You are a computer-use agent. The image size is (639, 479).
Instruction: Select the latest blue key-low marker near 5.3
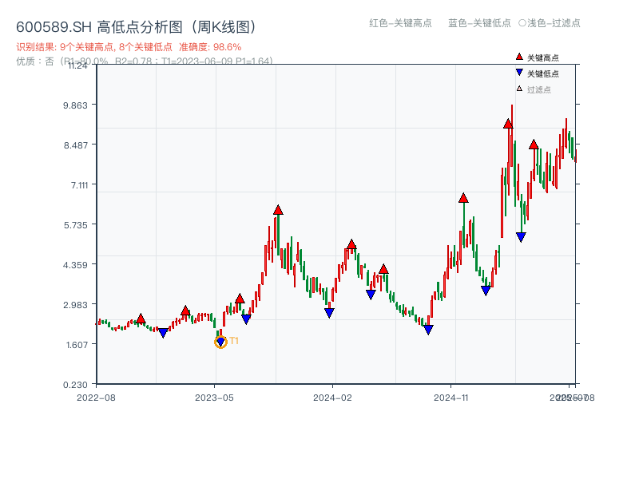(x=521, y=236)
